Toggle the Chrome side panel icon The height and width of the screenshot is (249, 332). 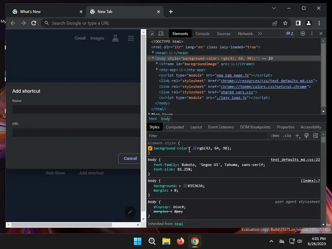click(298, 23)
